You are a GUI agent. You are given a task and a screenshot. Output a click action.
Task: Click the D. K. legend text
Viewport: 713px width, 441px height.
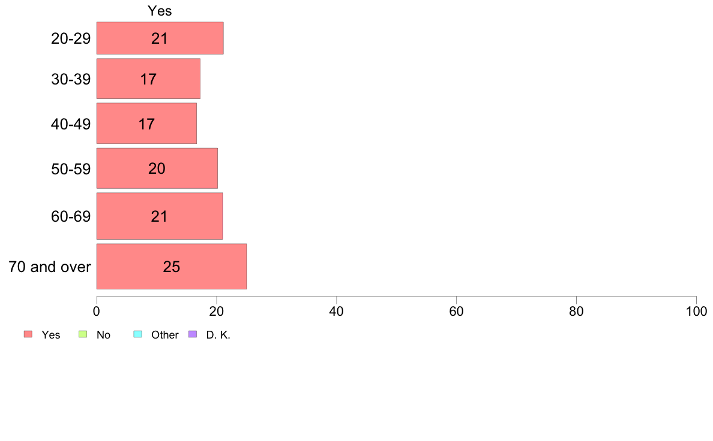pos(218,335)
